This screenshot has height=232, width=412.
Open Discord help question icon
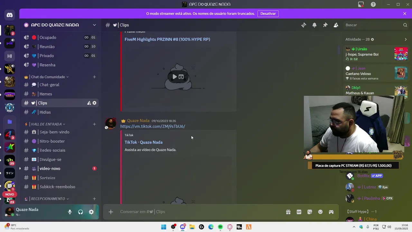click(x=373, y=4)
